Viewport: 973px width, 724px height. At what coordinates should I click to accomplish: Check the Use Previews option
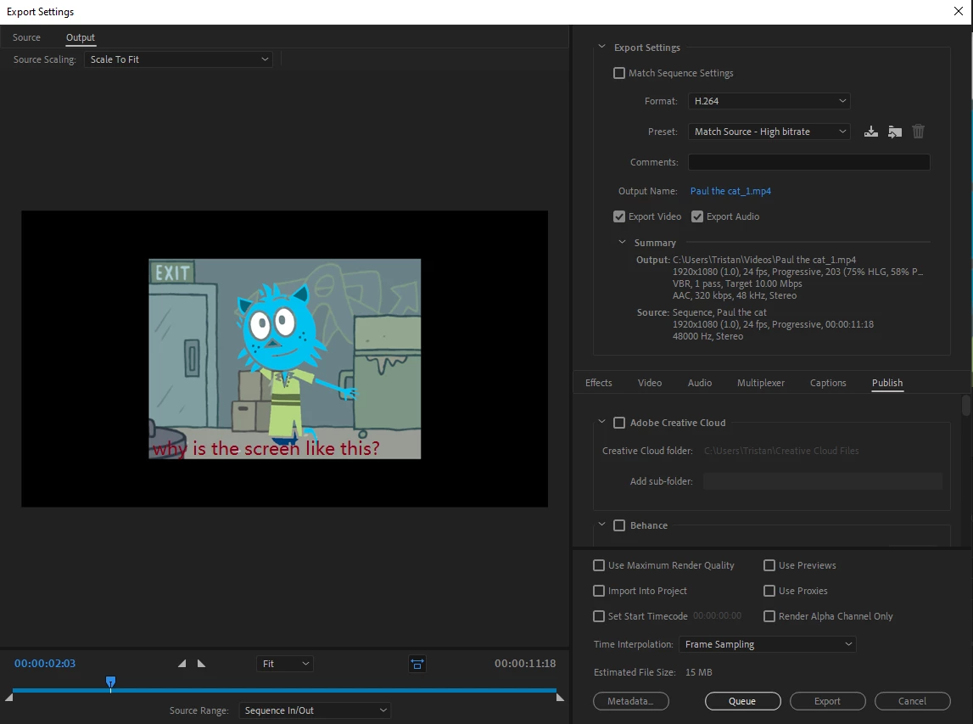769,565
